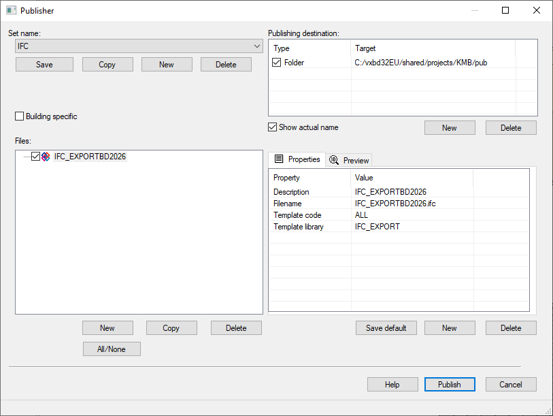Open the Set name dropdown
Viewport: 553px width, 416px height.
tap(256, 46)
